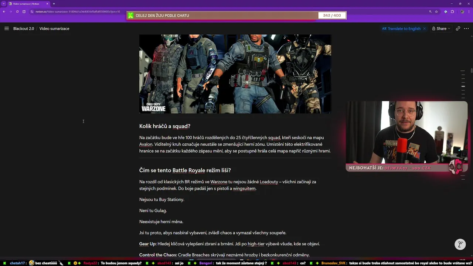Click Video sumarizace breadcrumb
The height and width of the screenshot is (266, 473).
click(x=54, y=28)
